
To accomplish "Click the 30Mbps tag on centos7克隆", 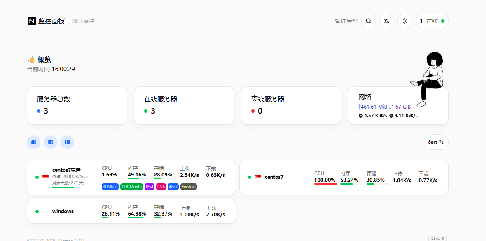I will tap(110, 187).
